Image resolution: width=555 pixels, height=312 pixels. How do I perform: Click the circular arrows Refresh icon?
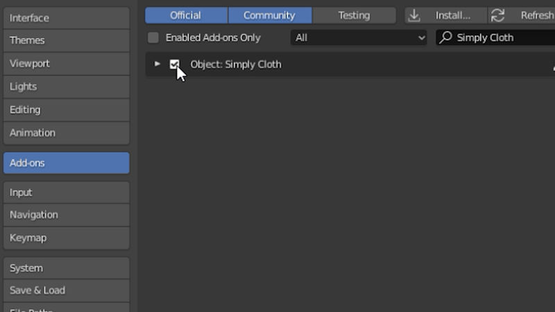click(497, 15)
